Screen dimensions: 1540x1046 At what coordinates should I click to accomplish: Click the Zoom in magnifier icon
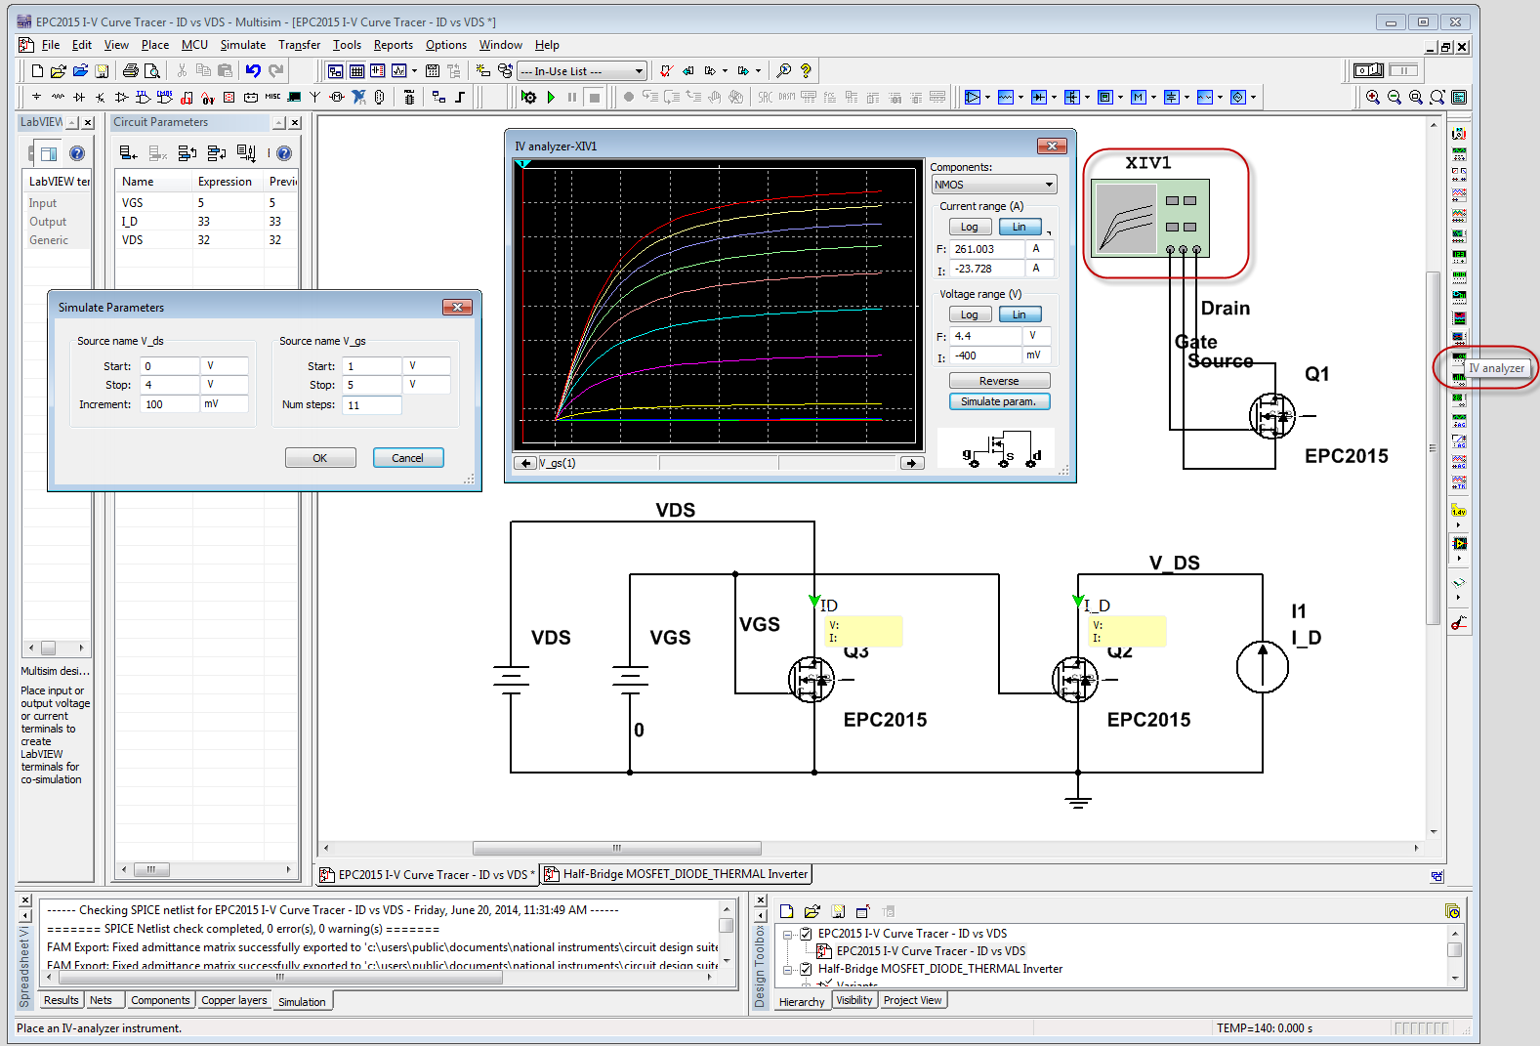click(1373, 98)
